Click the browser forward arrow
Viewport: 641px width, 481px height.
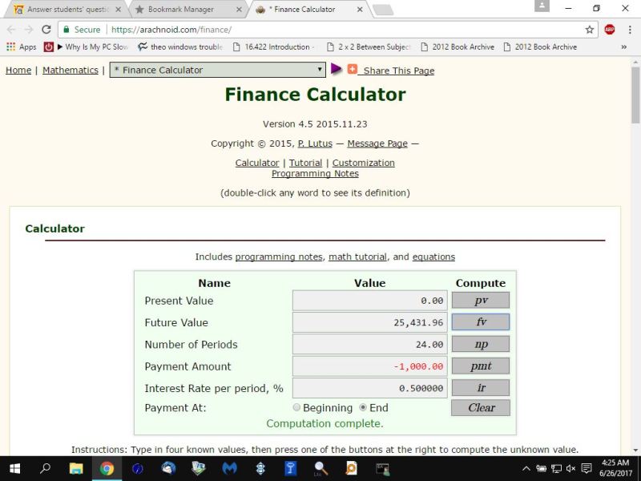[29, 30]
